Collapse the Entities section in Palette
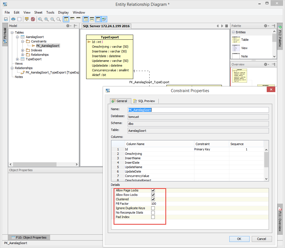285x248 pixels. (x=233, y=32)
